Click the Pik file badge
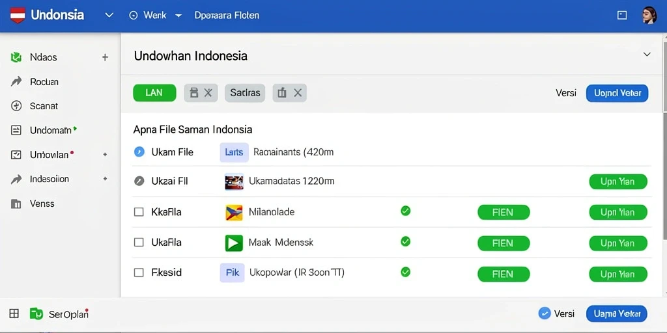The height and width of the screenshot is (333, 667). 233,273
